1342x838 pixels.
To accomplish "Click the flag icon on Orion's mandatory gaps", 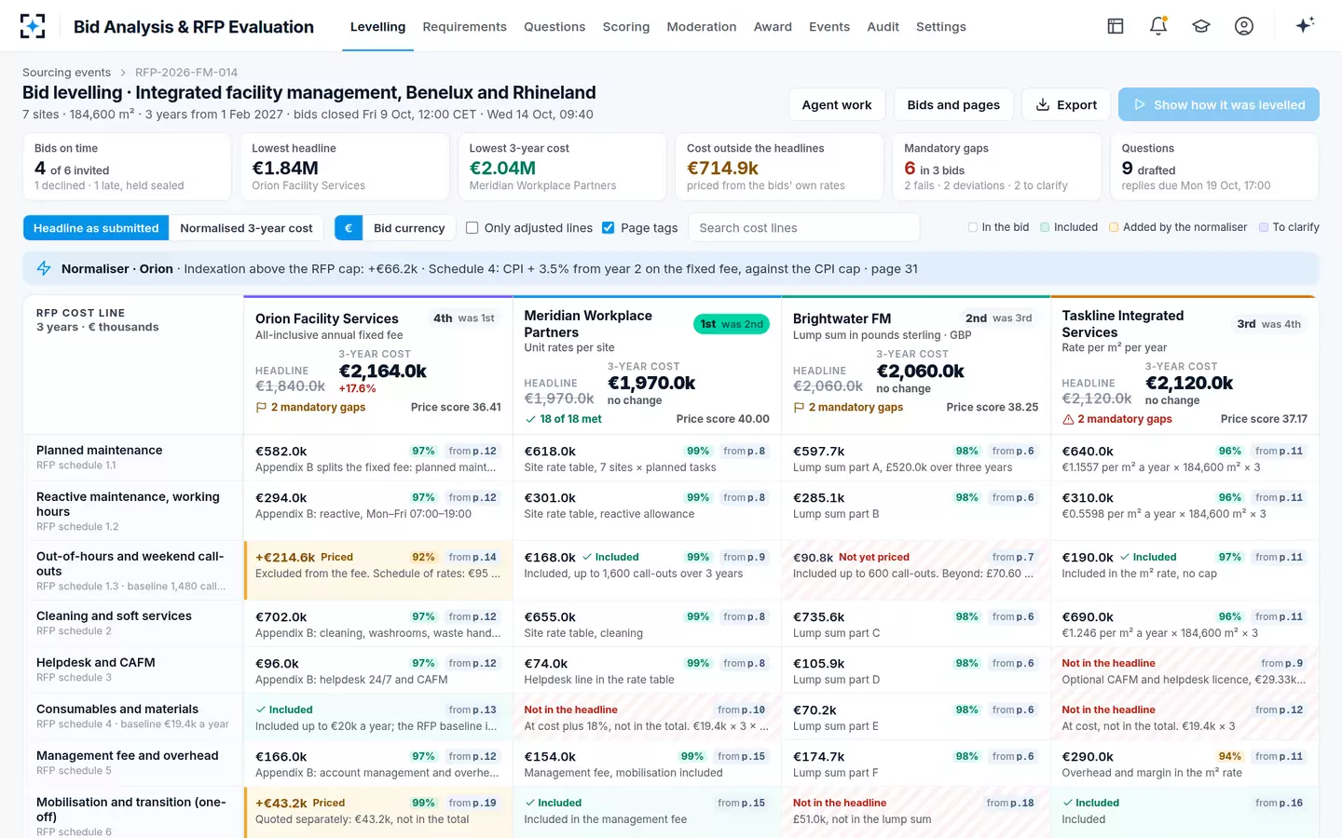I will pyautogui.click(x=262, y=408).
